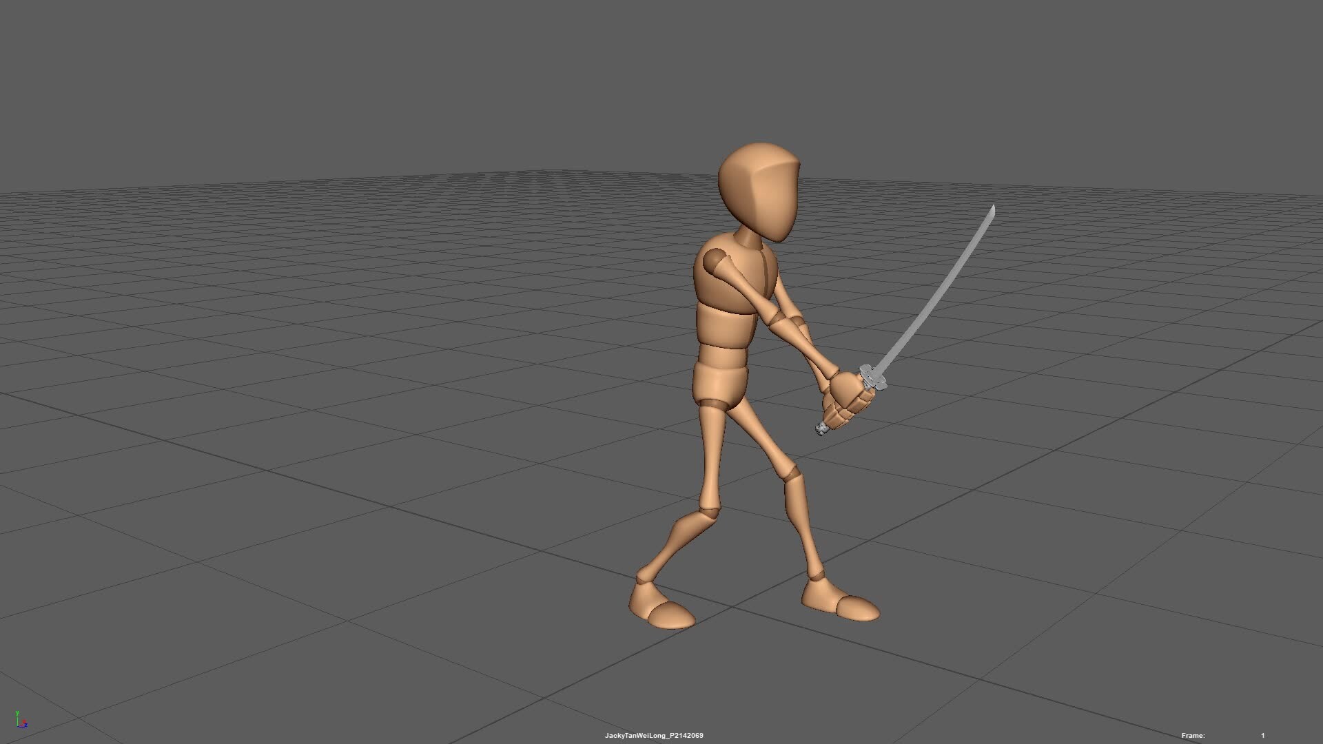Image resolution: width=1323 pixels, height=744 pixels.
Task: Select the character's hip segment
Action: point(720,382)
